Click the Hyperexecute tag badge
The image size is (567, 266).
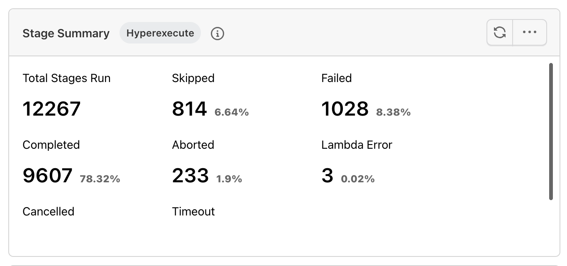[160, 33]
